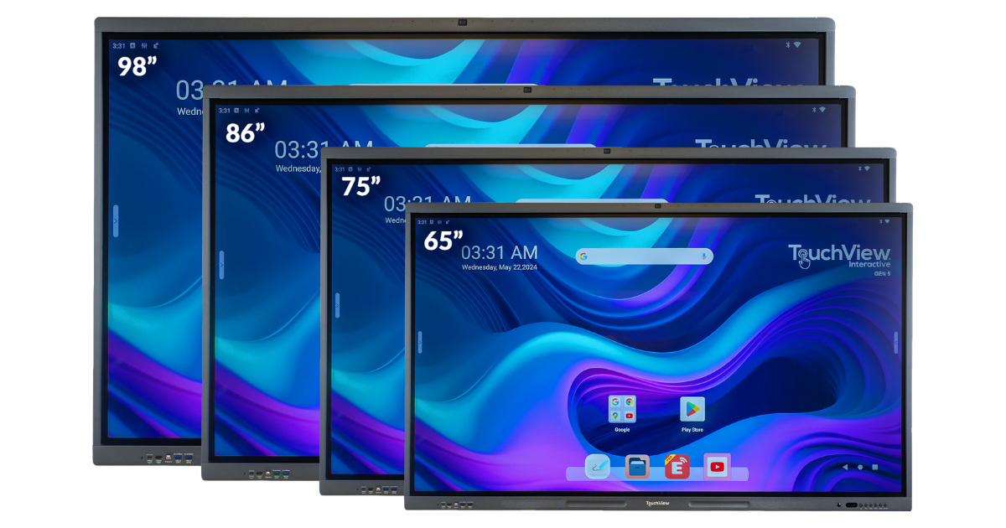Tap Wi-Fi status icon on 98" display
This screenshot has width=1006, height=528.
(796, 44)
